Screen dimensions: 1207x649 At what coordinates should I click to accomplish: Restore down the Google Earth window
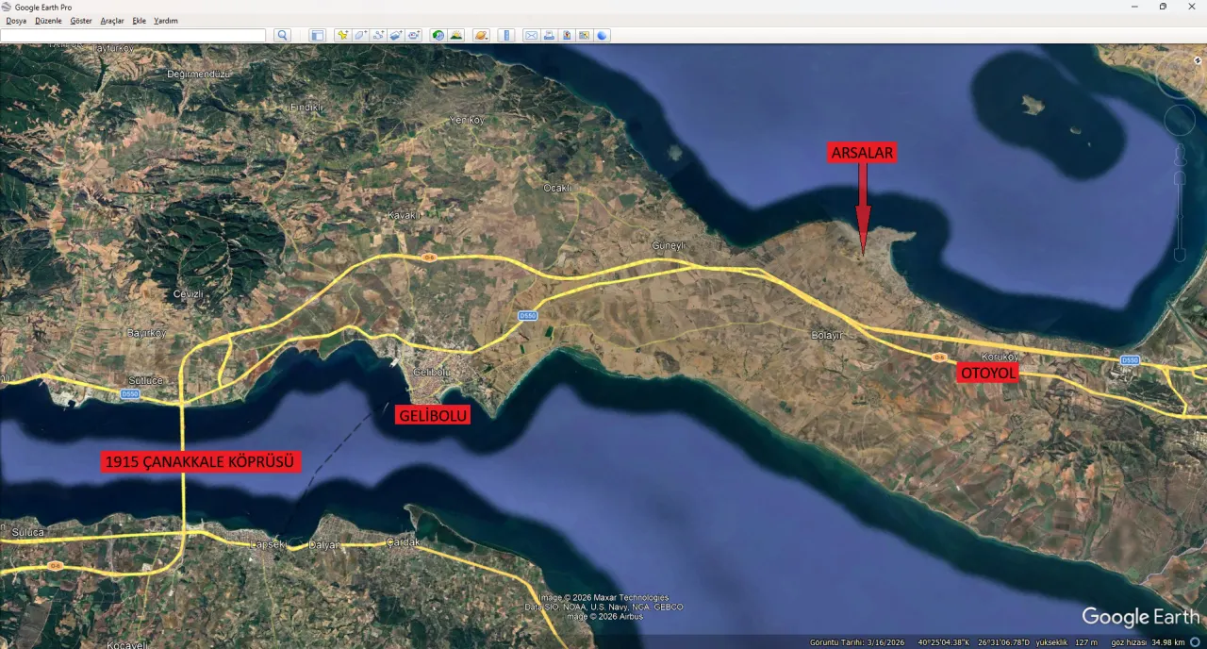point(1163,7)
